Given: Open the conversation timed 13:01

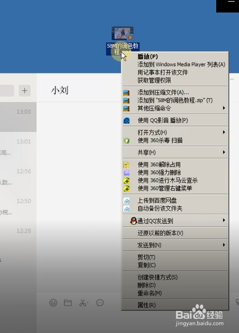Looking at the screenshot, I should [18, 147].
